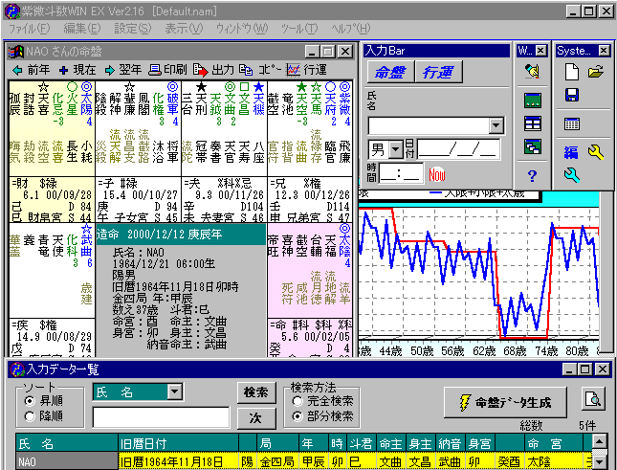The width and height of the screenshot is (617, 470).
Task: Click the save floppy disk icon
Action: point(572,96)
